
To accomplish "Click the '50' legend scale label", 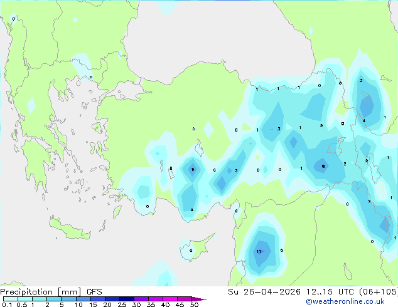I will (x=194, y=304).
